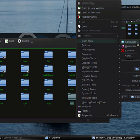
Task: Expand the SaMBa Tools submenu
Action: pos(99,85)
